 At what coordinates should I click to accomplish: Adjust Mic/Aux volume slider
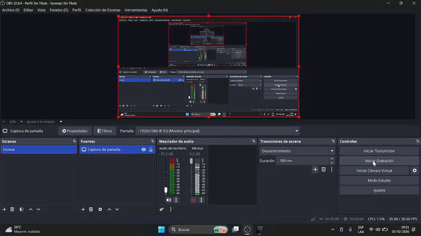pos(191,161)
